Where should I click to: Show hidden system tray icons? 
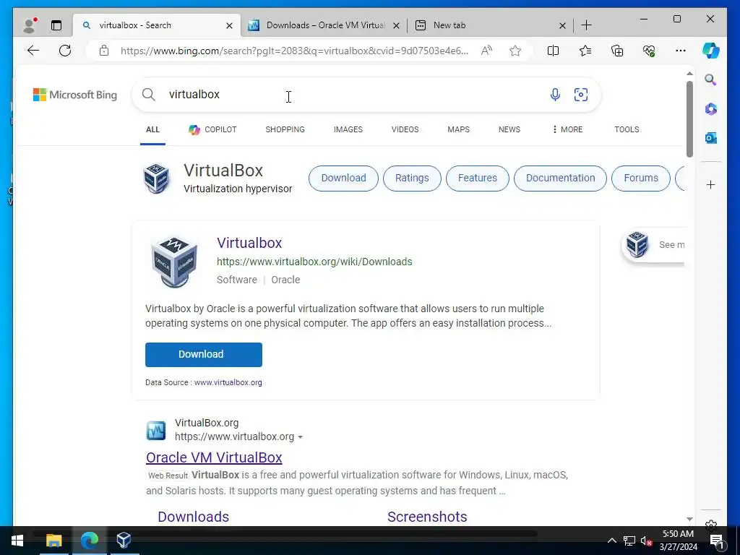(611, 541)
